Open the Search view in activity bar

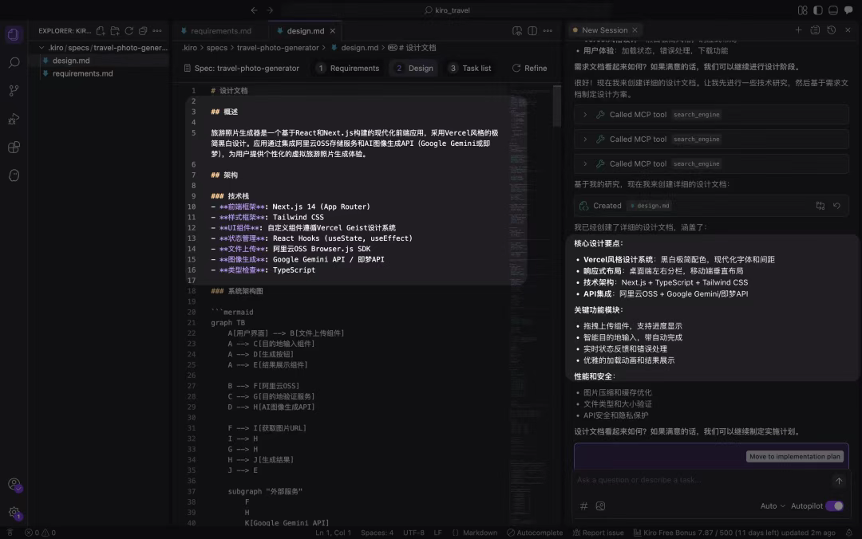tap(14, 63)
